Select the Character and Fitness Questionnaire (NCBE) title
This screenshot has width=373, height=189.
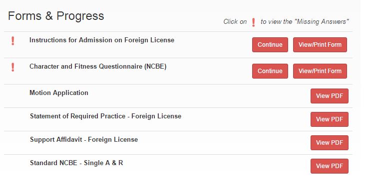click(x=98, y=66)
